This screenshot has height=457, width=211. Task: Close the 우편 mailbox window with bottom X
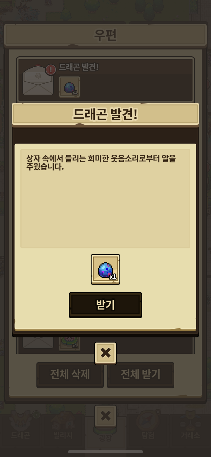pyautogui.click(x=106, y=416)
